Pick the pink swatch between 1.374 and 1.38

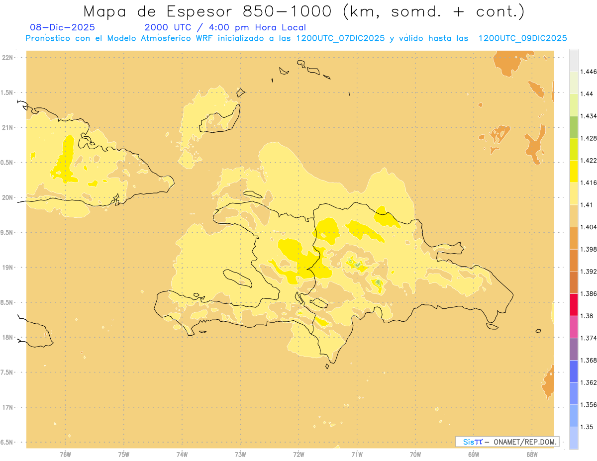click(574, 327)
